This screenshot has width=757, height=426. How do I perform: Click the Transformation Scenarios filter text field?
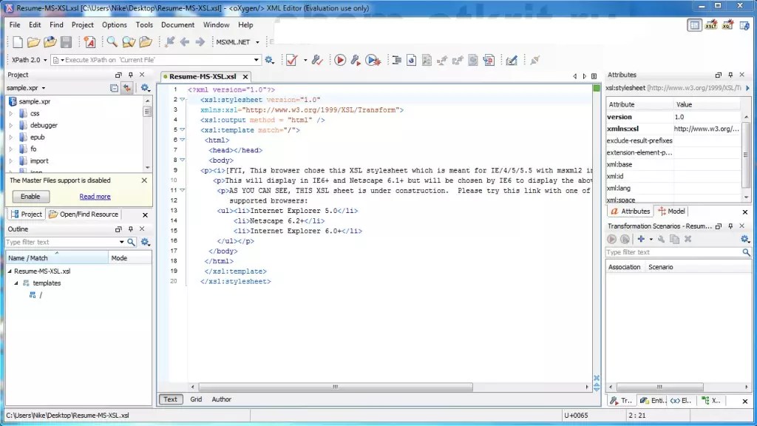[673, 252]
